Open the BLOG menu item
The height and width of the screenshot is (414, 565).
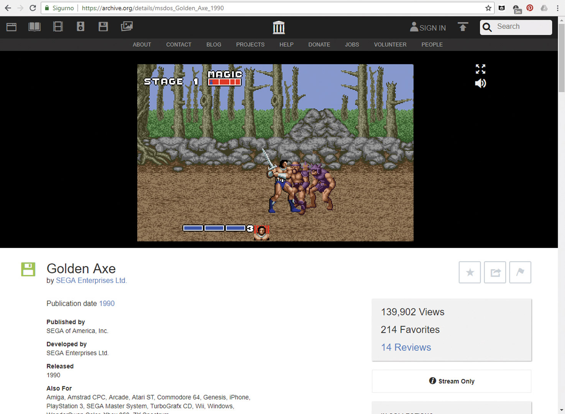[214, 44]
